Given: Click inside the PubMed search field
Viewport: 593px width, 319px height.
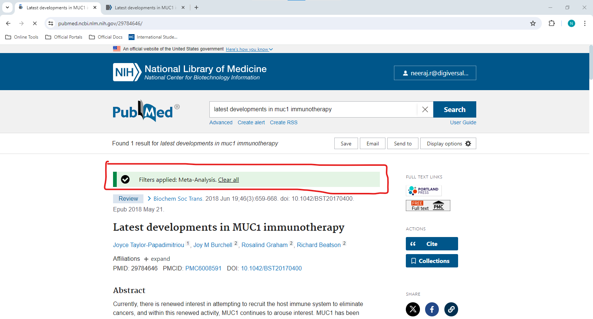Looking at the screenshot, I should [x=313, y=109].
